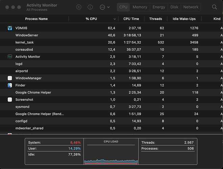Sort by Idle Wake-Ups column header

coord(184,19)
